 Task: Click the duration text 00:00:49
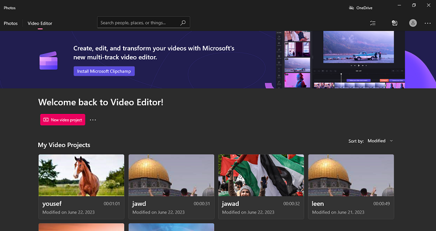381,204
